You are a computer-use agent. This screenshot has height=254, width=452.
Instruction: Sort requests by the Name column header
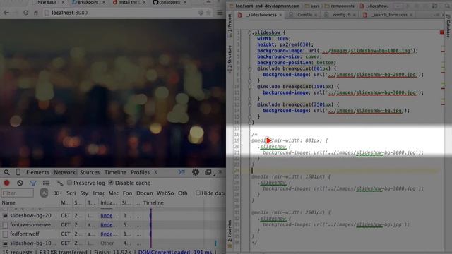point(30,202)
